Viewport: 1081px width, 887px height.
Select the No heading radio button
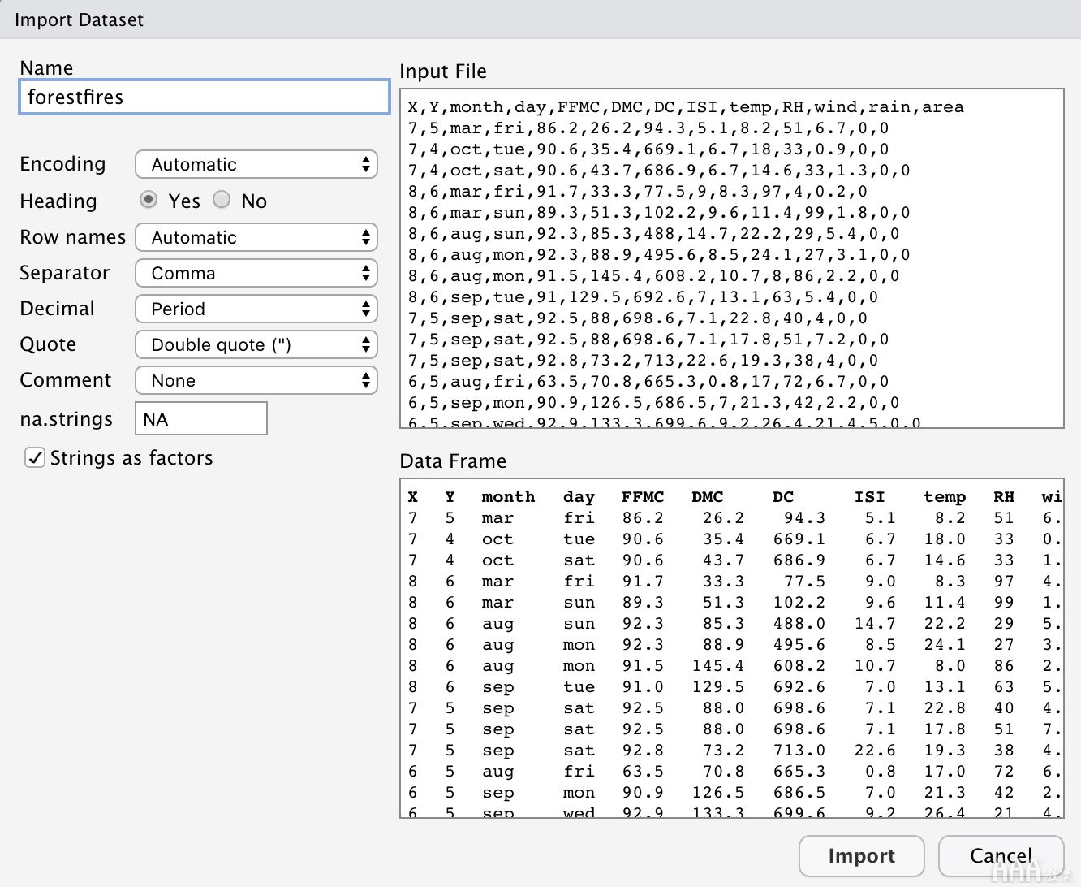point(222,200)
